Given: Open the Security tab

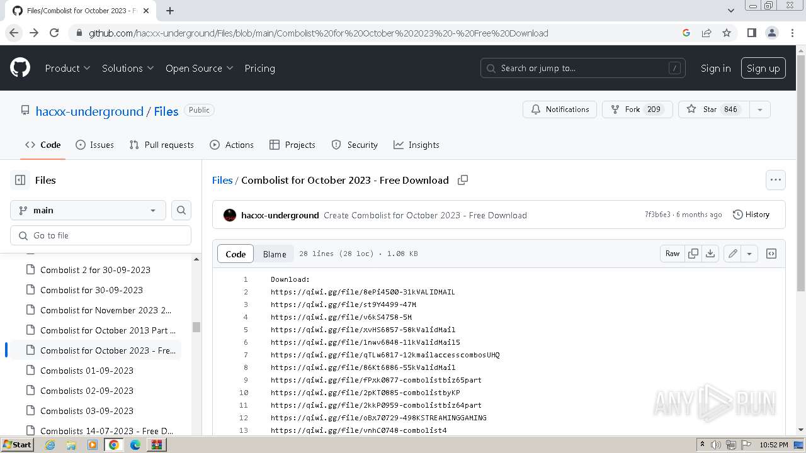Looking at the screenshot, I should click(x=355, y=145).
